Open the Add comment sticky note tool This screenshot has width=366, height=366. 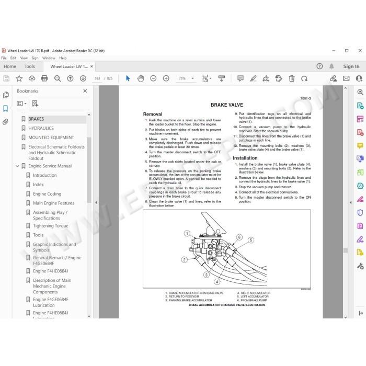click(240, 78)
